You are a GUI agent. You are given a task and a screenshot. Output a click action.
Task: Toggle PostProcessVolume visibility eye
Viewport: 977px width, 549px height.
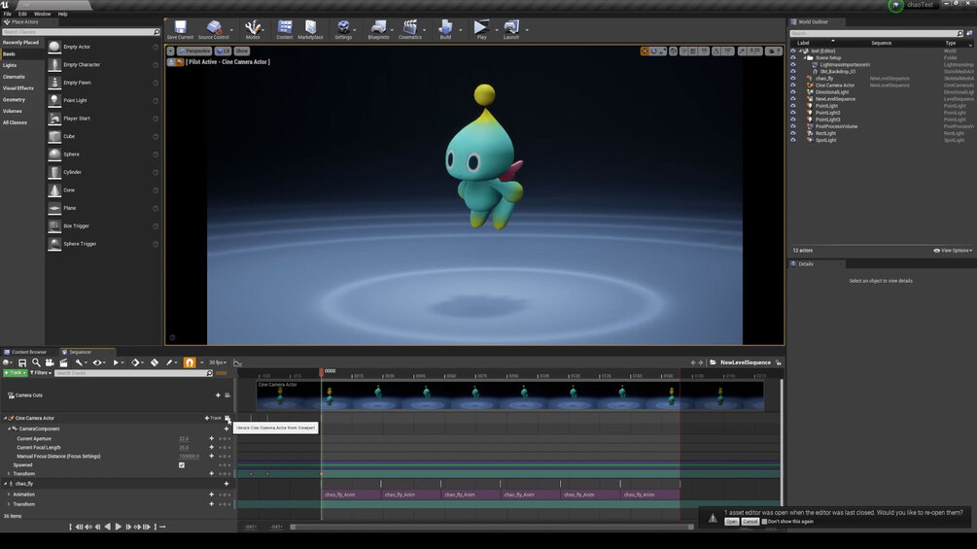(x=793, y=126)
